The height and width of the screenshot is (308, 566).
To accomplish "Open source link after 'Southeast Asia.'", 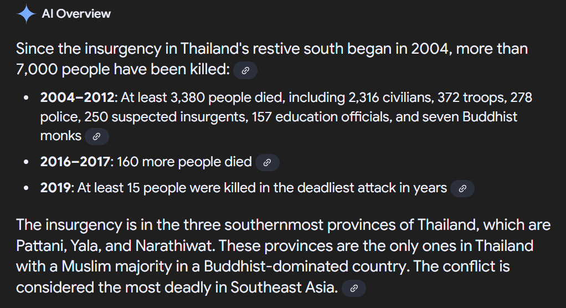I will coord(354,288).
